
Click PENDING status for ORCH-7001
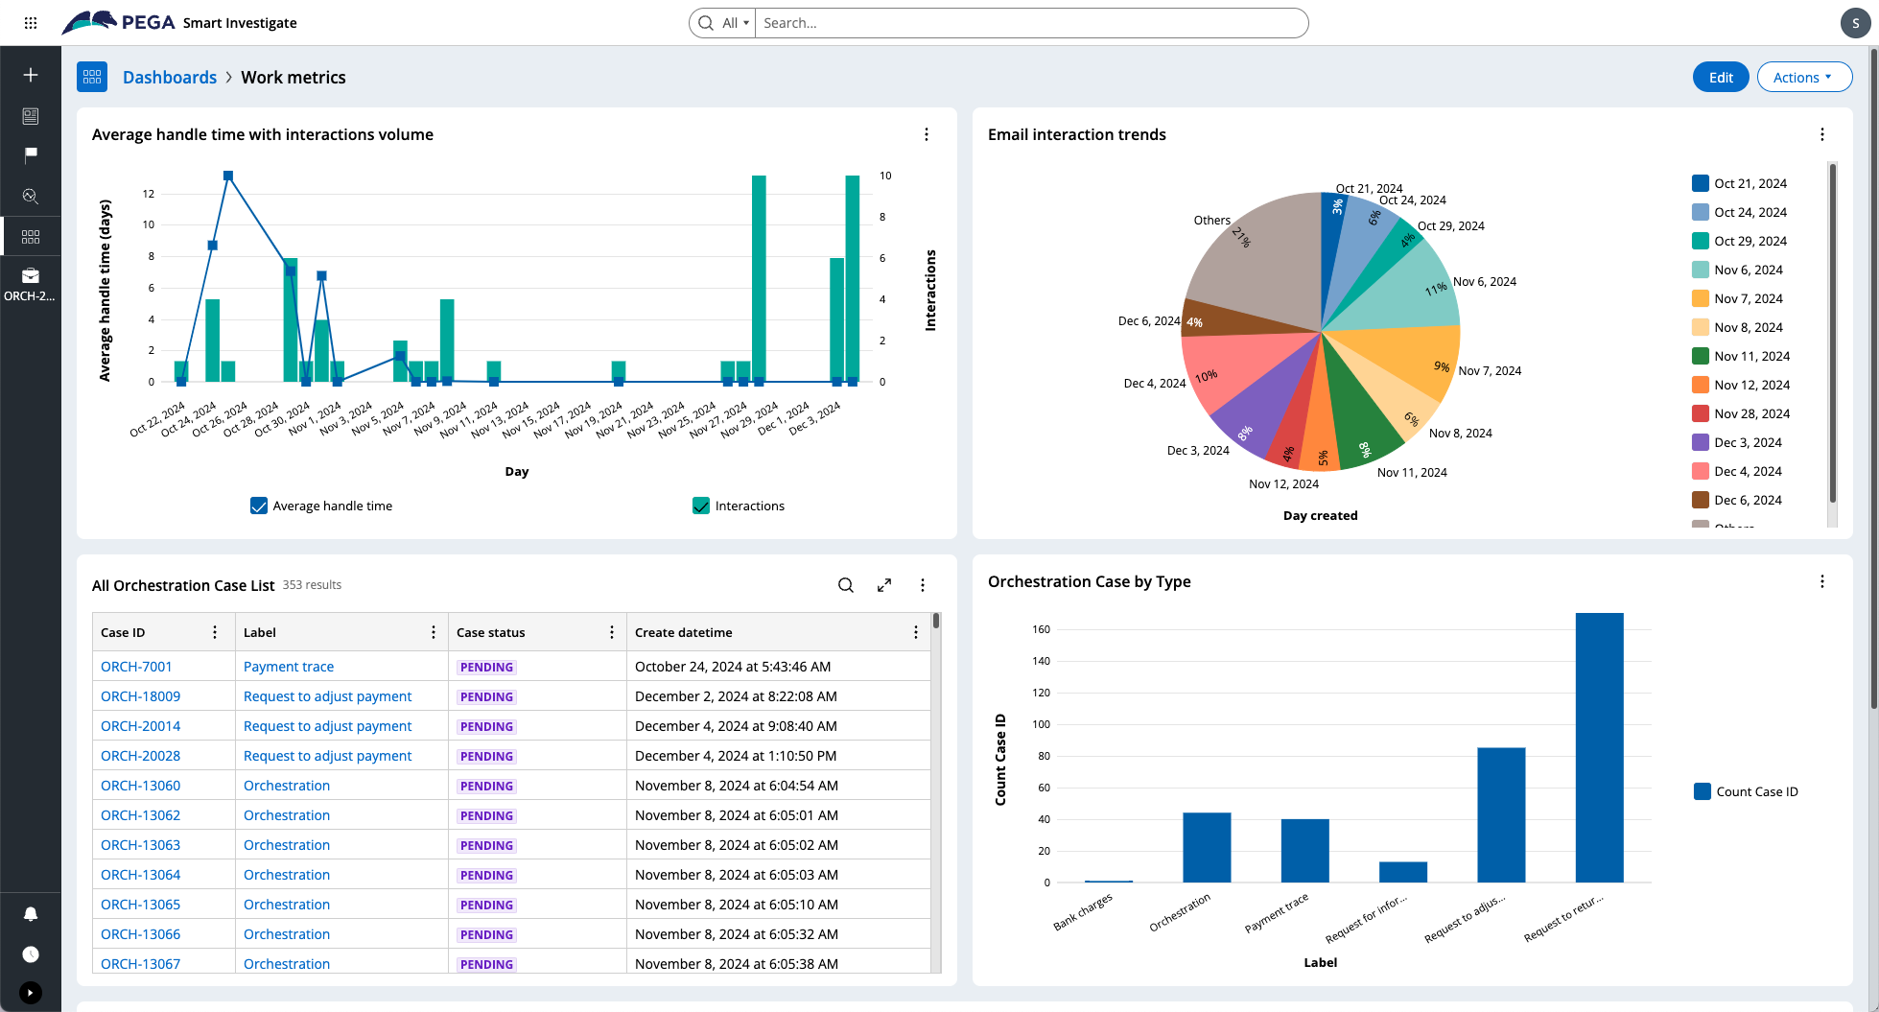point(486,667)
